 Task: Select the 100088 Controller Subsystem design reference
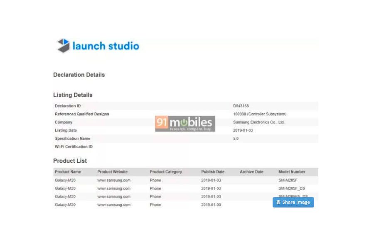click(x=259, y=114)
